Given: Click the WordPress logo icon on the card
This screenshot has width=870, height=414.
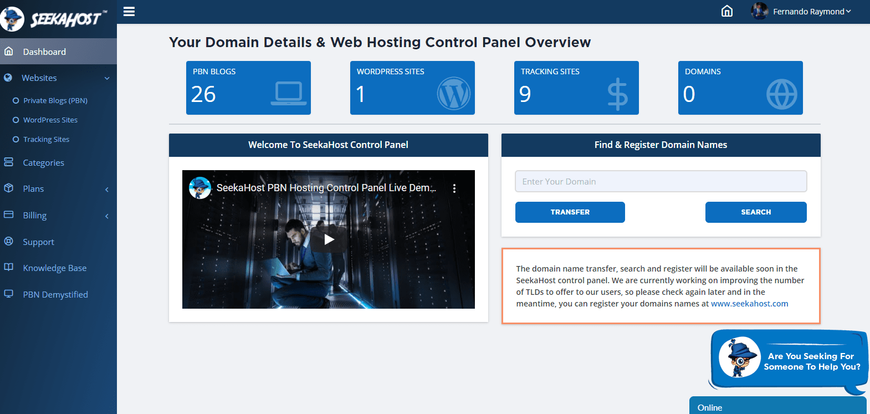Looking at the screenshot, I should point(454,93).
